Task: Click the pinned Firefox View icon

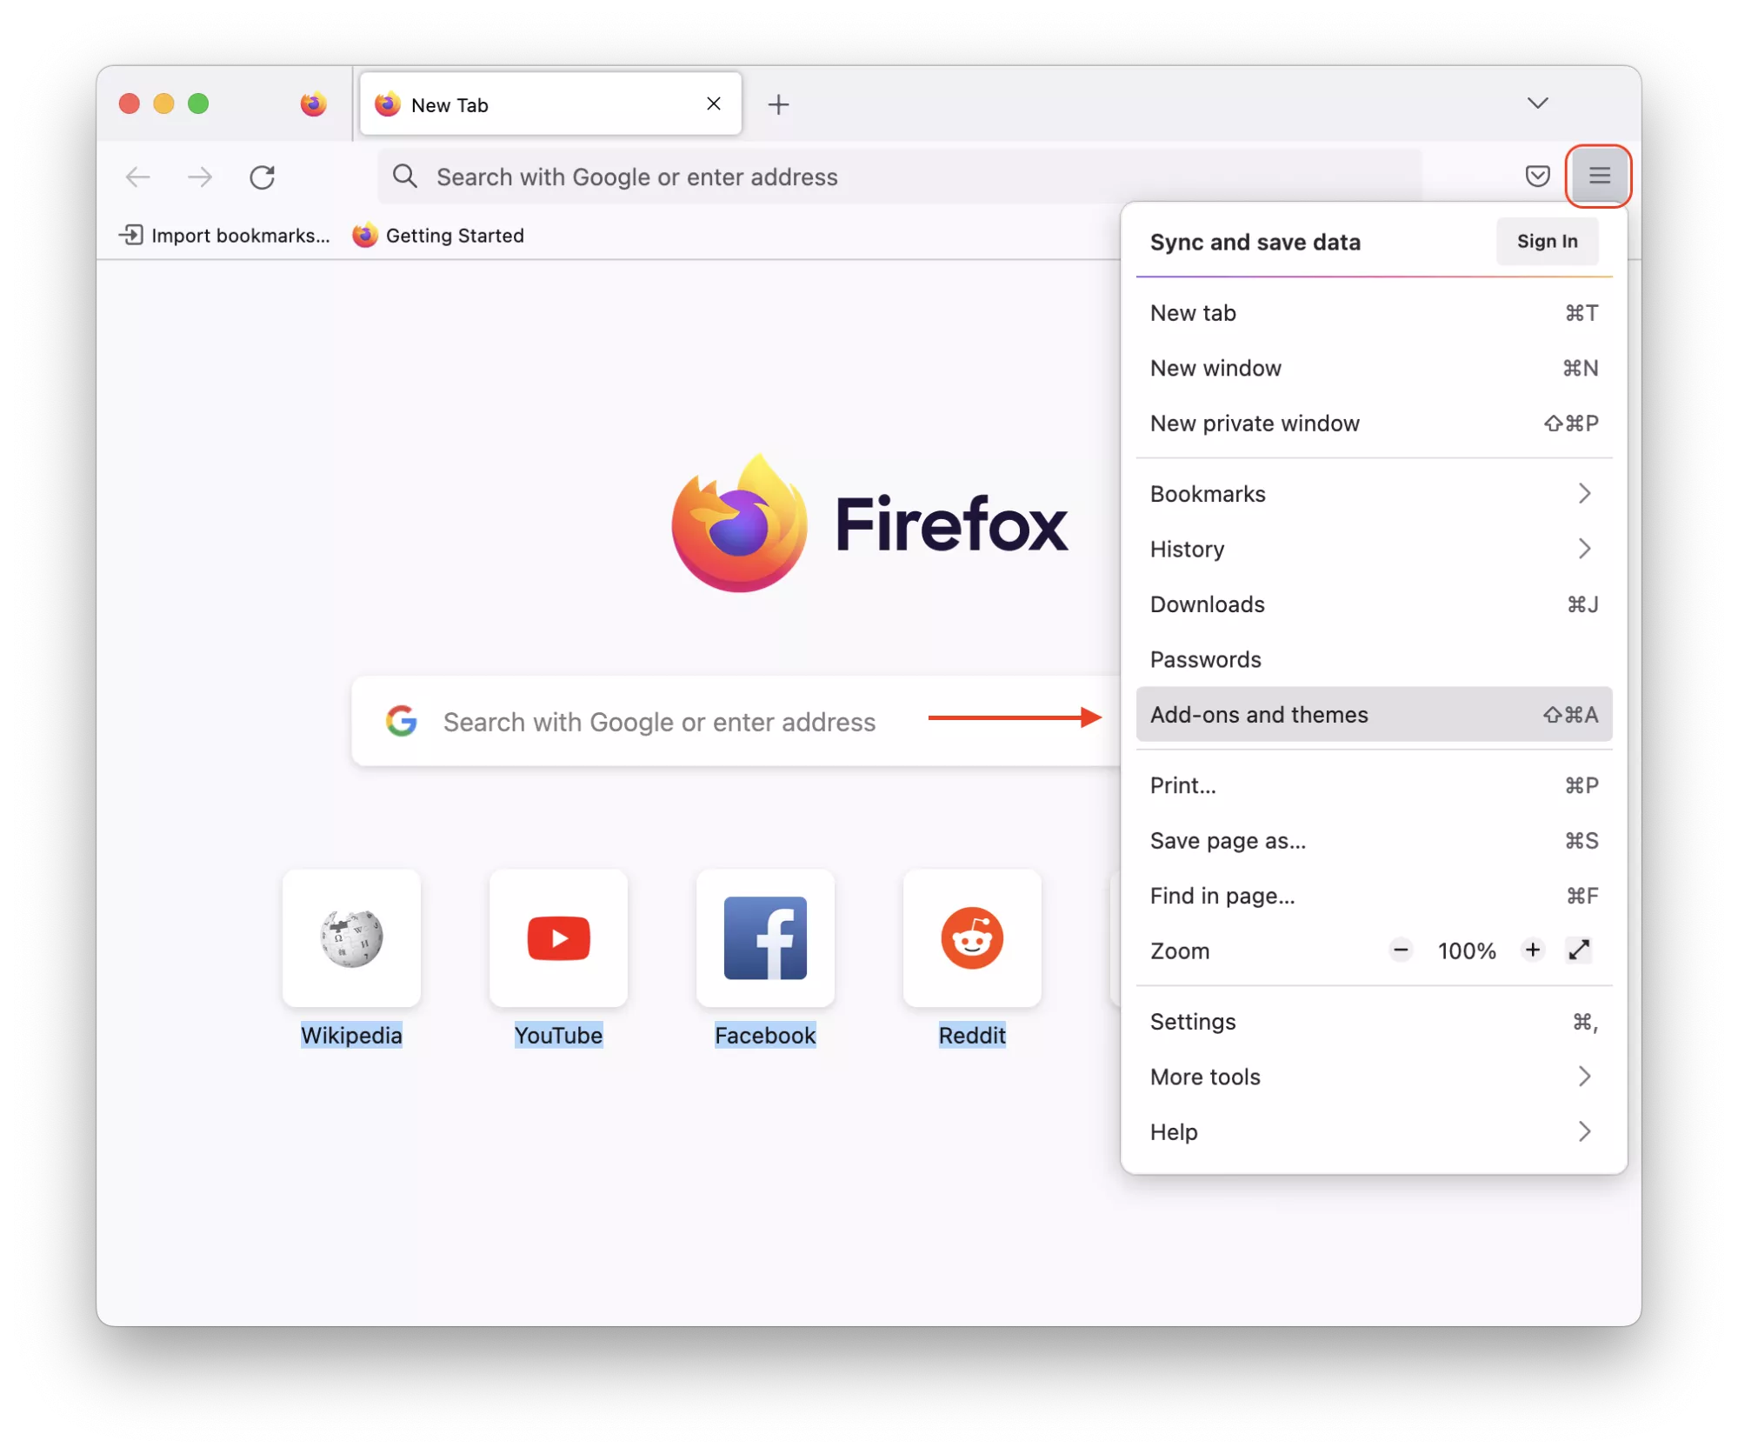Action: pos(313,104)
